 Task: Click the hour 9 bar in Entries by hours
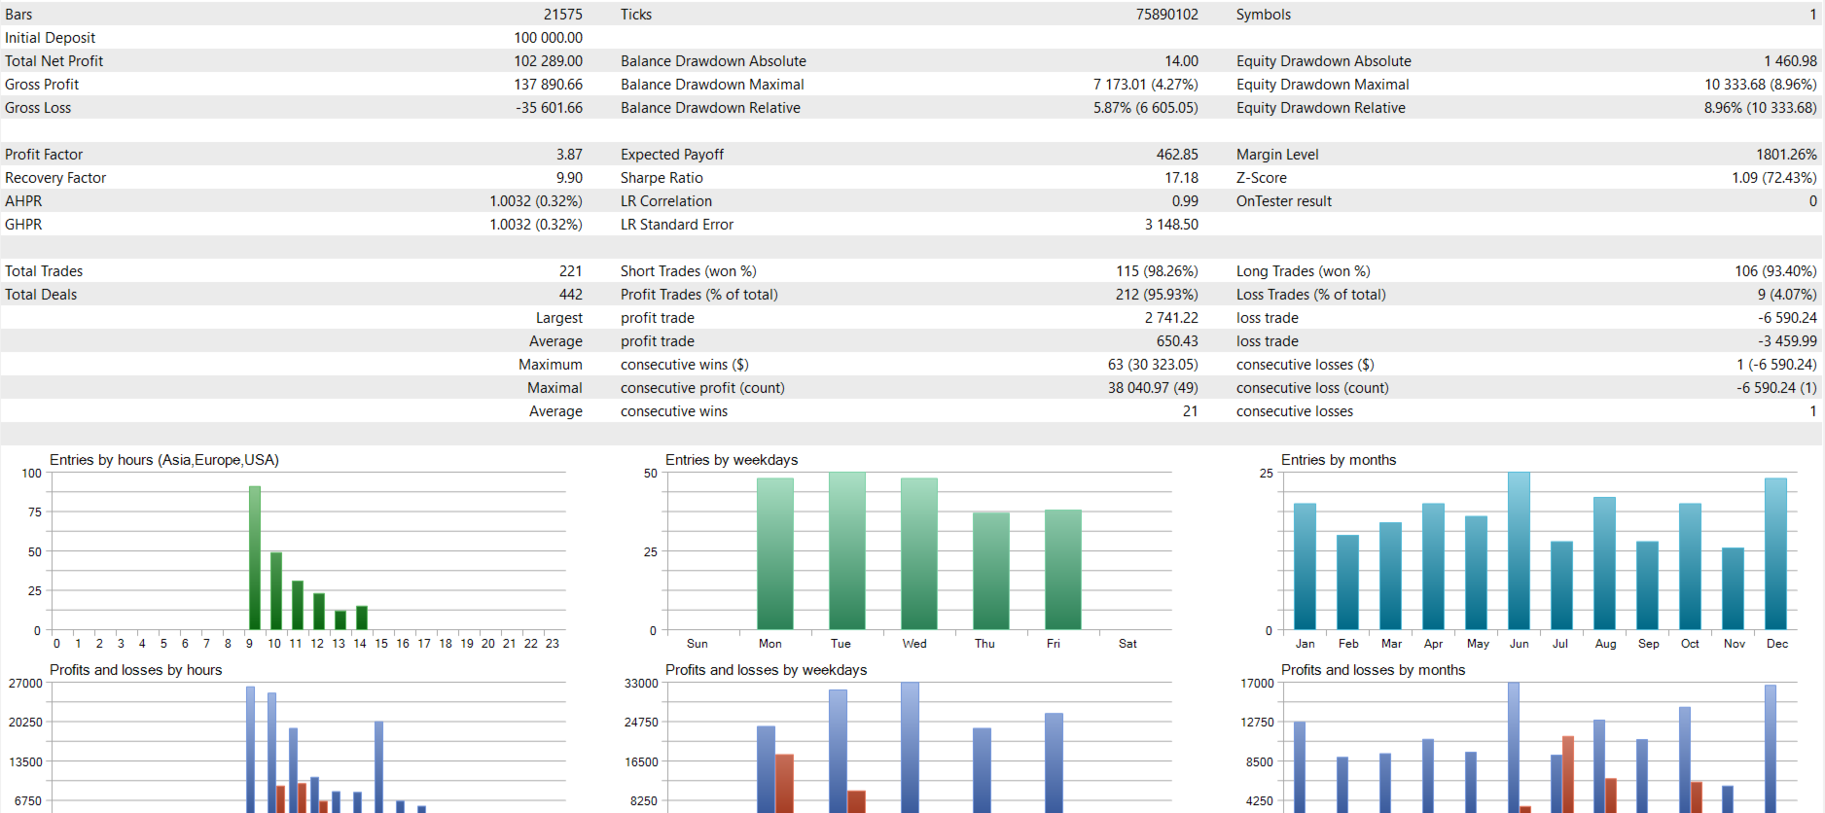point(255,557)
